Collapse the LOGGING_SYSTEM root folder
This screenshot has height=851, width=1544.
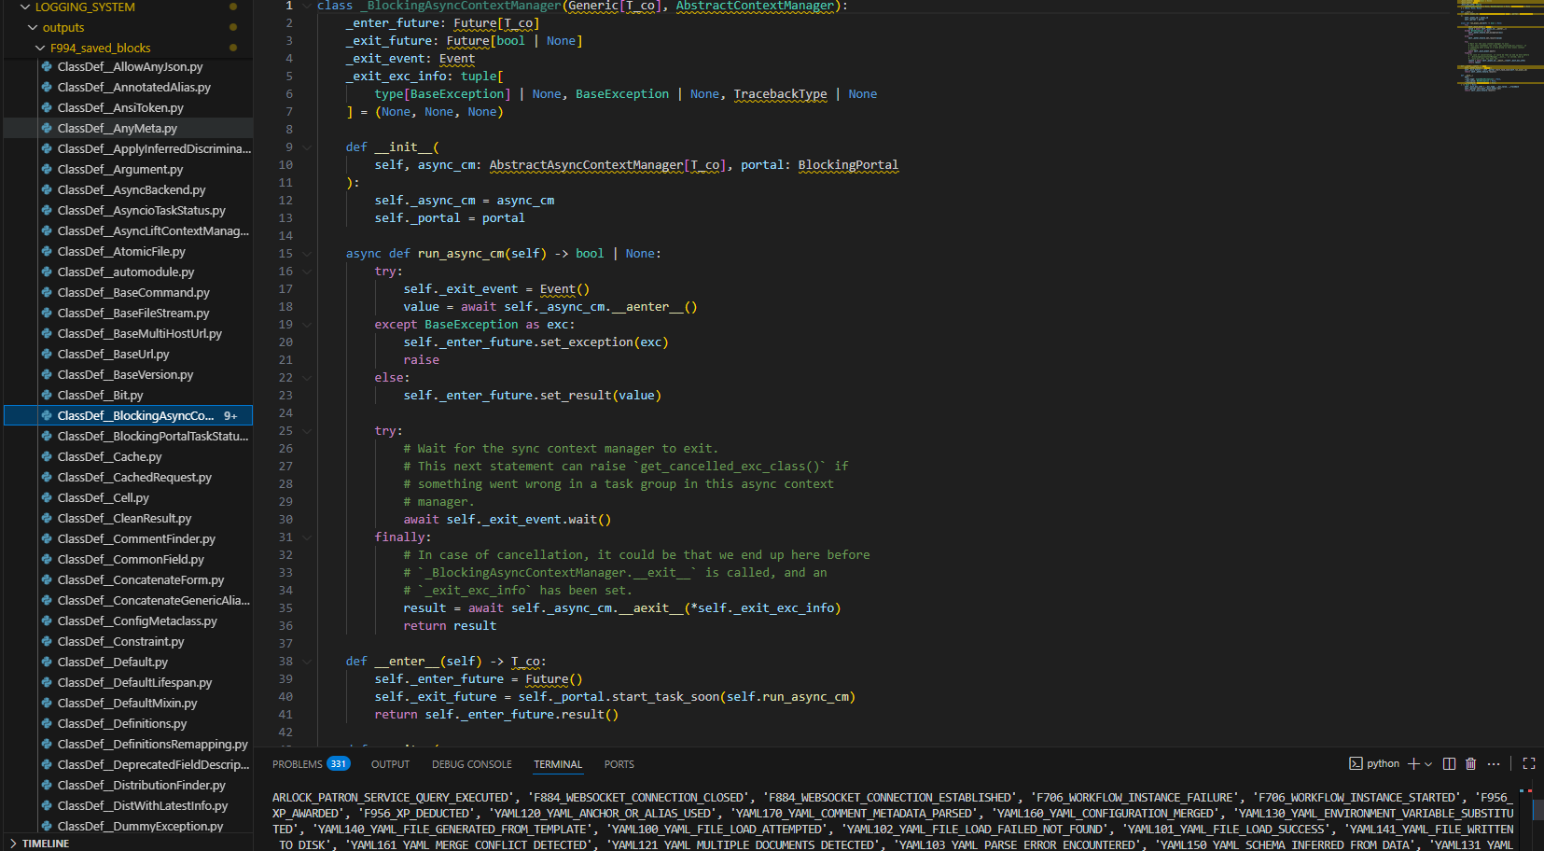pyautogui.click(x=25, y=7)
